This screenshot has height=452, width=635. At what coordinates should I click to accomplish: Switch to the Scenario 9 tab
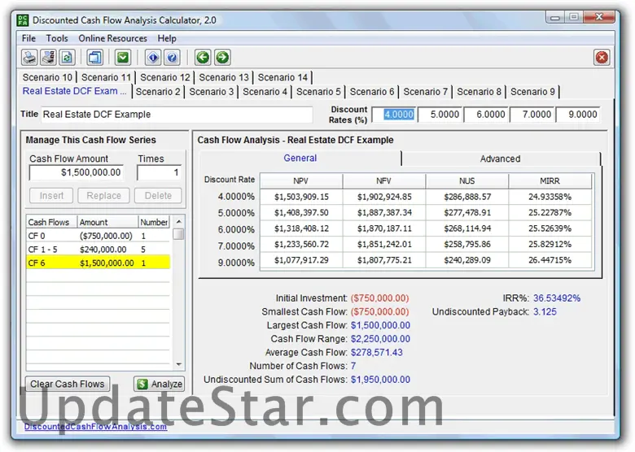point(532,92)
